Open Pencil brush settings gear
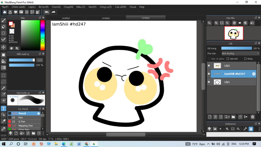Image resolution: width=261 pixels, height=147 pixels. [x=38, y=114]
